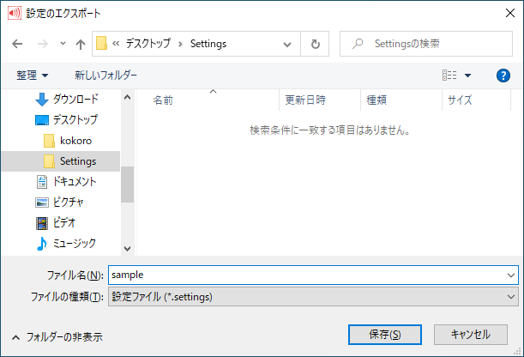The width and height of the screenshot is (524, 357).
Task: Click the search magnifier icon
Action: tap(358, 44)
